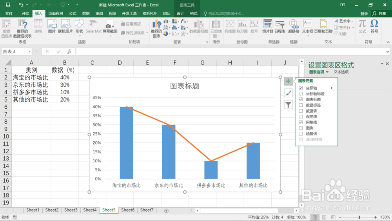Switch to 公式 ribbon tab
This screenshot has height=221, width=392.
click(73, 13)
